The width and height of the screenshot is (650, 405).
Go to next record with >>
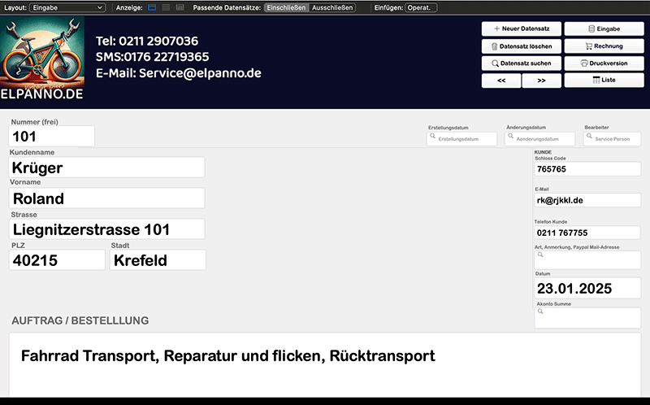[x=541, y=81]
